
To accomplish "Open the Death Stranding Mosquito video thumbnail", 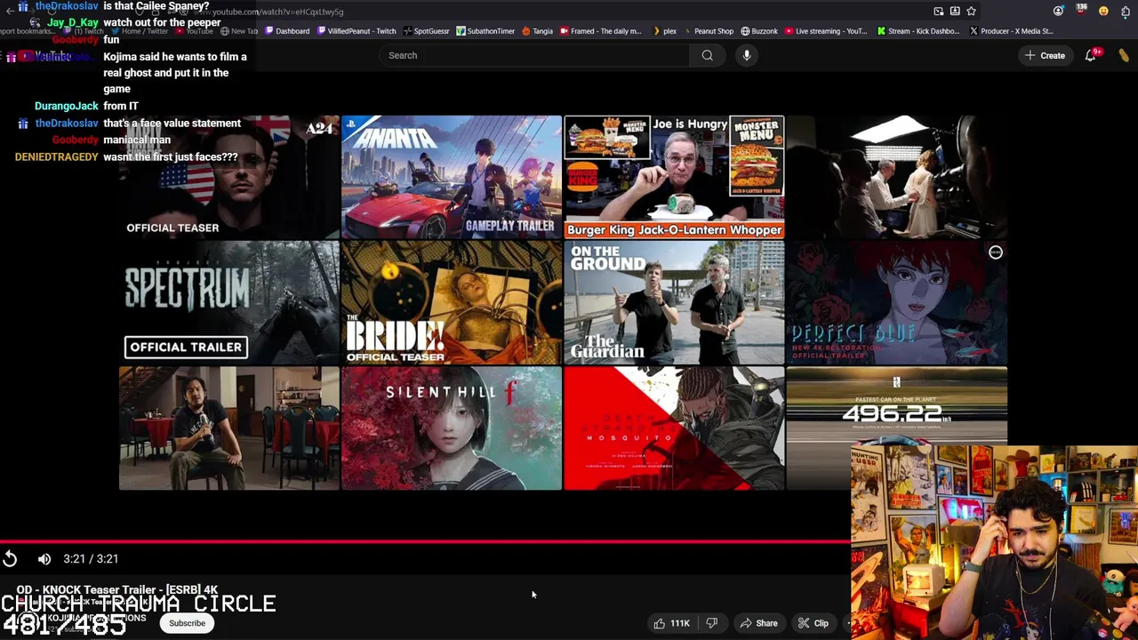I will tap(674, 428).
